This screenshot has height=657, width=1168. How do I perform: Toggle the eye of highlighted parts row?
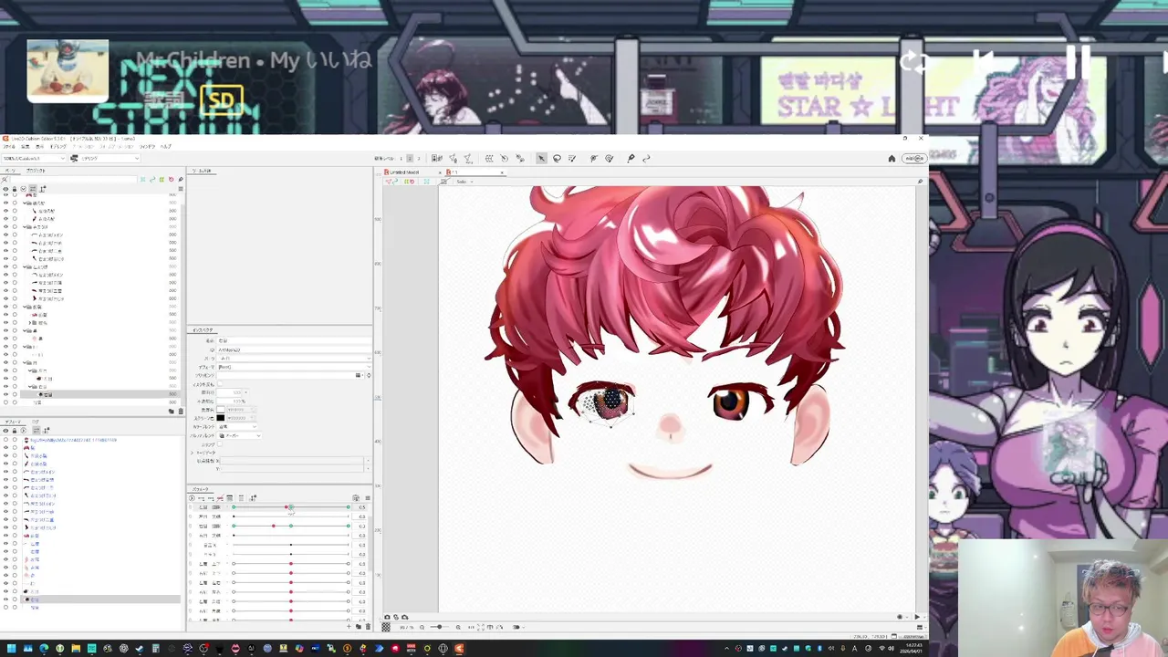tap(5, 394)
